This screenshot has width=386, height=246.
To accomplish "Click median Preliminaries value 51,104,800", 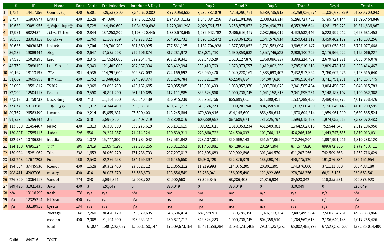I will coord(111,220).
